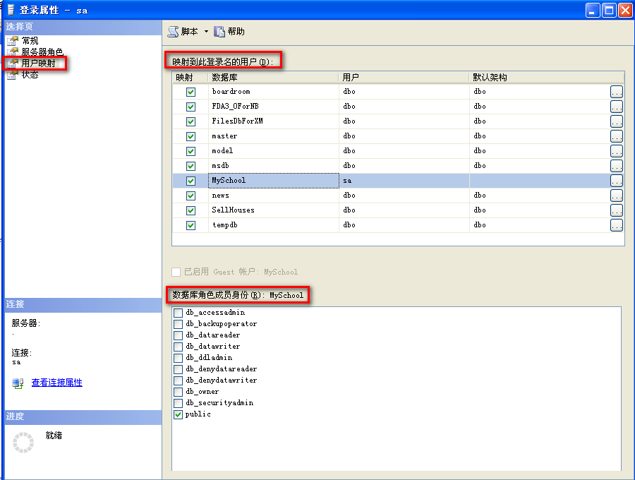Select the 状态 page
The height and width of the screenshot is (480, 635).
(30, 75)
